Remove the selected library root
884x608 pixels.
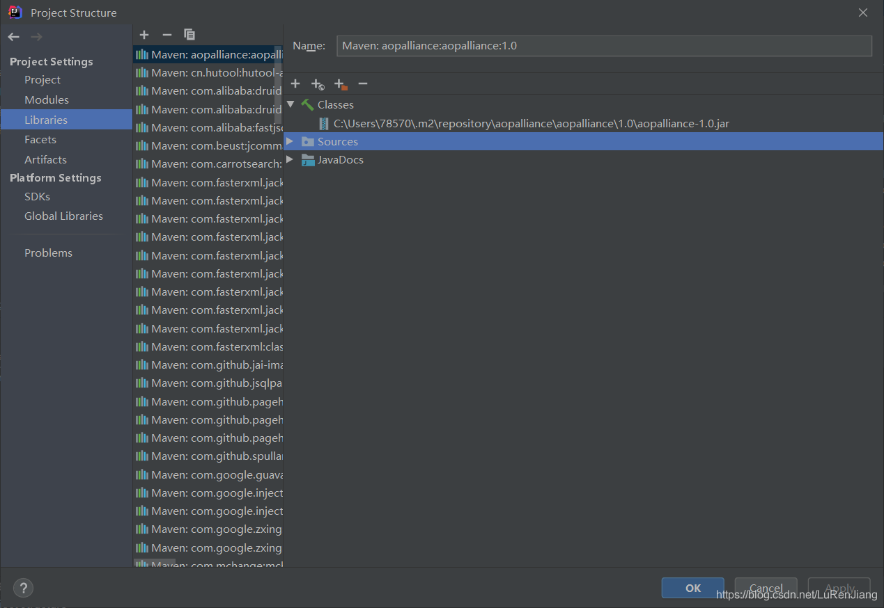(363, 83)
